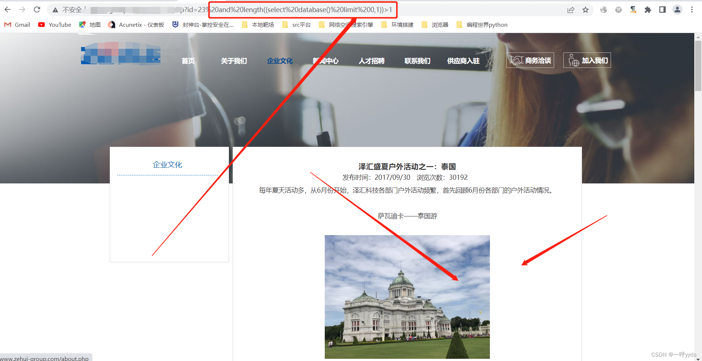
Task: Open the Thailand palace photo
Action: pos(407,297)
